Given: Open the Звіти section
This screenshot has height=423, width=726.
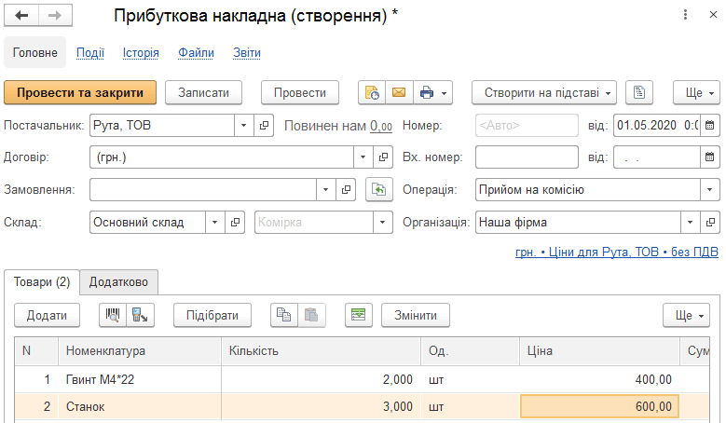Looking at the screenshot, I should pyautogui.click(x=247, y=53).
